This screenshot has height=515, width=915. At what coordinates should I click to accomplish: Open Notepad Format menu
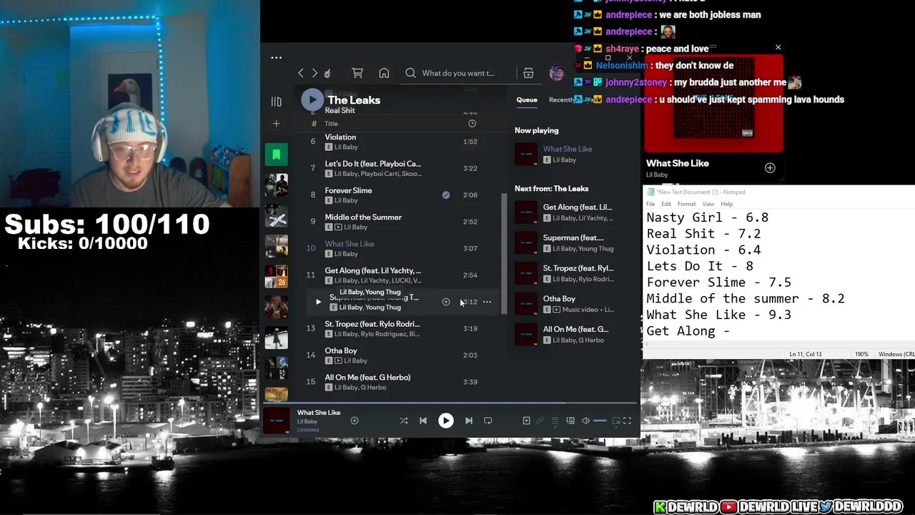[x=686, y=204]
